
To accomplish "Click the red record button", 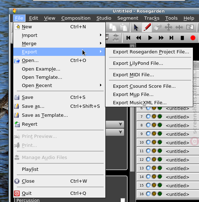I will coord(193,38).
